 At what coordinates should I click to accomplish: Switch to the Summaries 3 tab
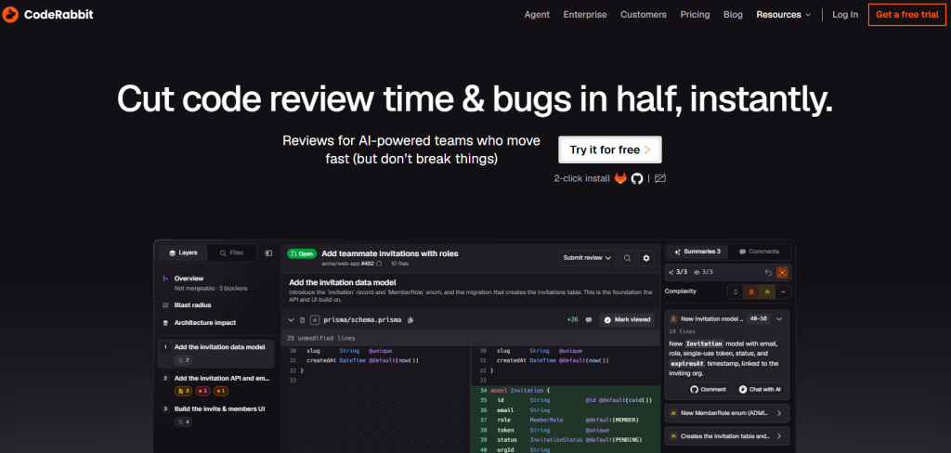[697, 252]
